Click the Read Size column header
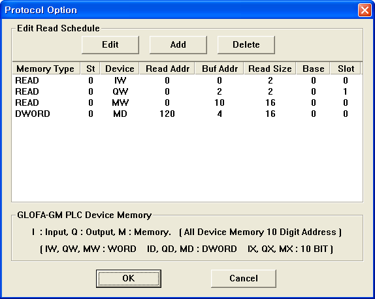The image size is (375, 299). 270,69
